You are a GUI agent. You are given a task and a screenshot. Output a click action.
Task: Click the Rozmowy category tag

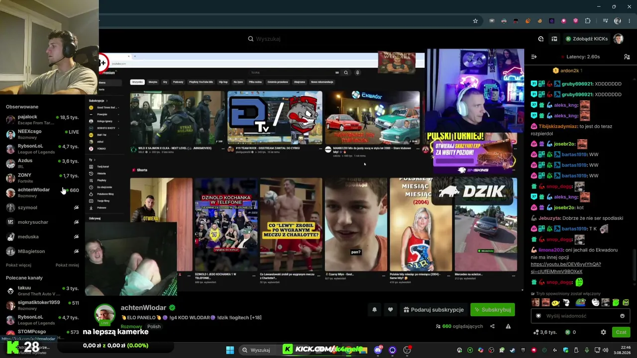pos(131,327)
